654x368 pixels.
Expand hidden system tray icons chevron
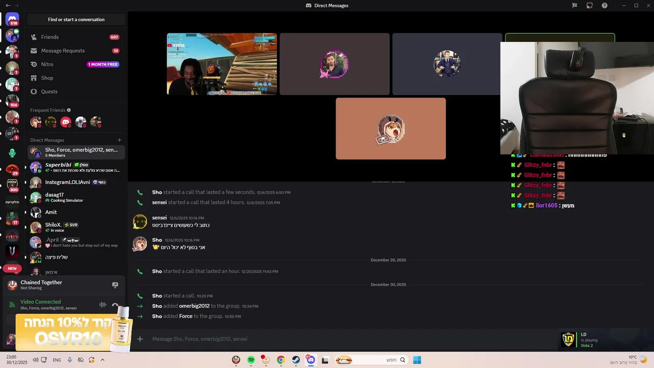click(102, 360)
